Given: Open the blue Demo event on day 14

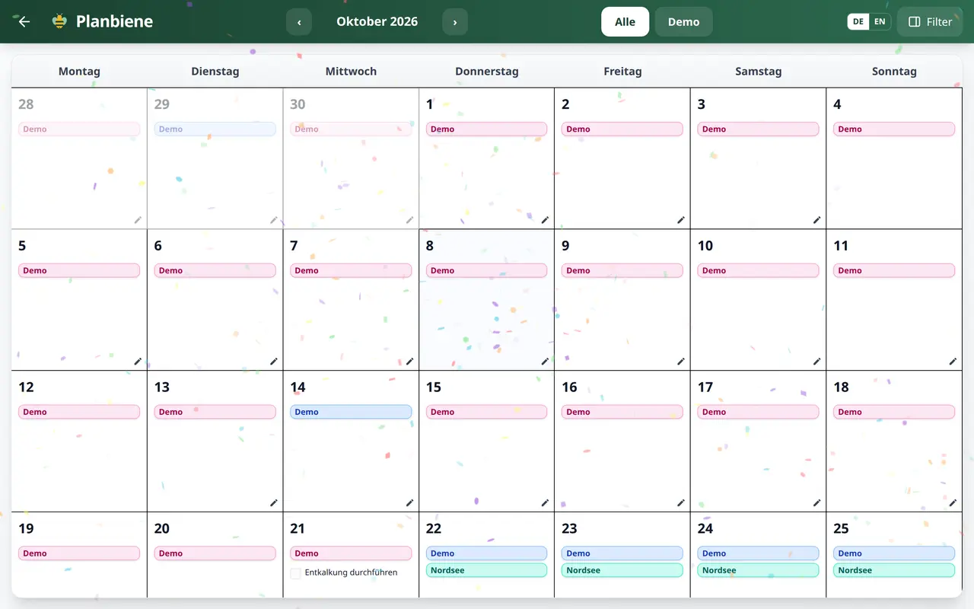Looking at the screenshot, I should pos(351,412).
